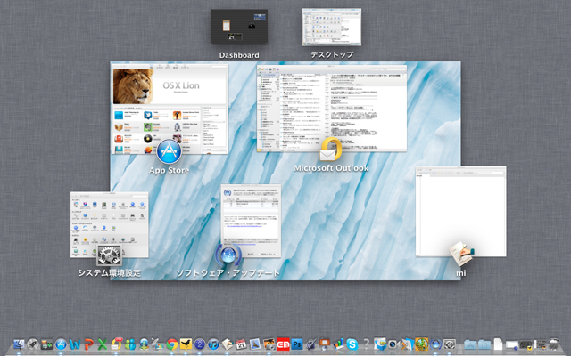
Task: Launch Microsoft PowerPoint from the Dock
Action: click(88, 344)
